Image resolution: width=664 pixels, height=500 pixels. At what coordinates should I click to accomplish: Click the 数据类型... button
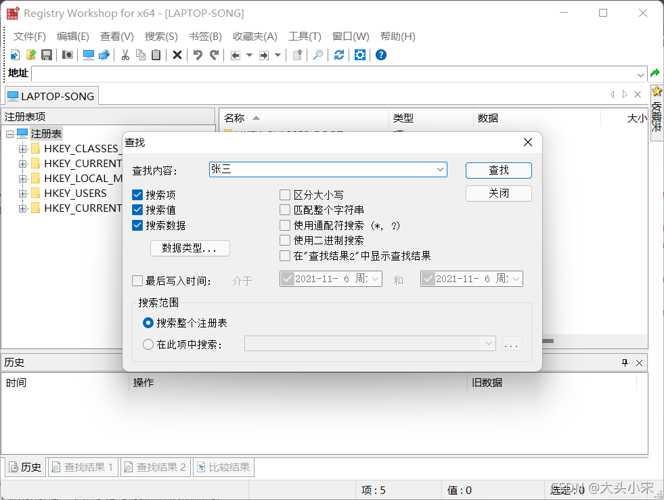(190, 248)
